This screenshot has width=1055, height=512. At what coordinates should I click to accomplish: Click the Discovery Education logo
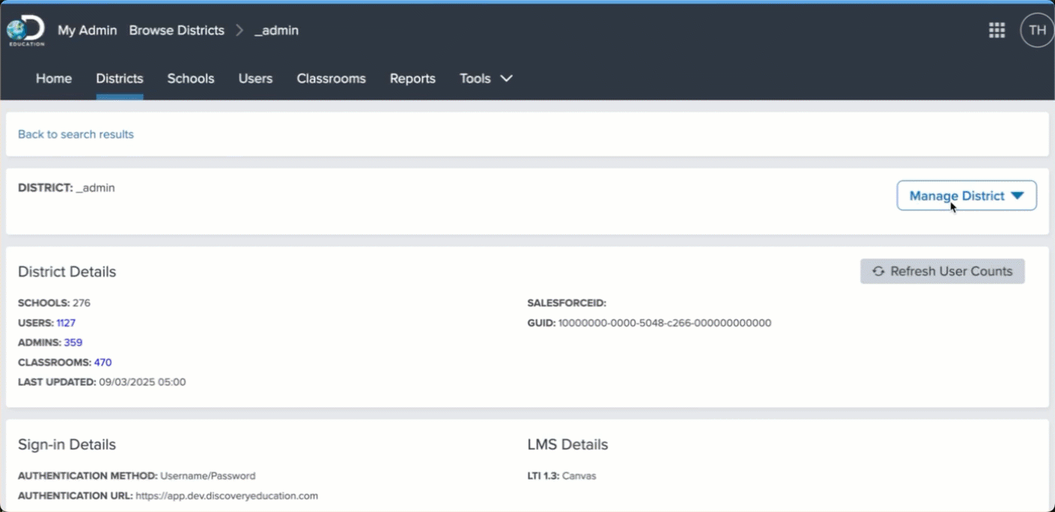(x=26, y=32)
